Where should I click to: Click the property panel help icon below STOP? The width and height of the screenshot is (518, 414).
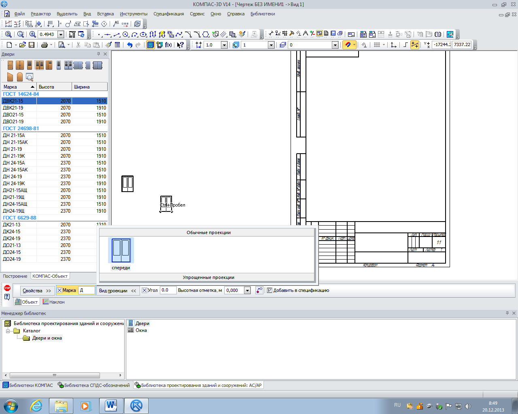[x=7, y=297]
